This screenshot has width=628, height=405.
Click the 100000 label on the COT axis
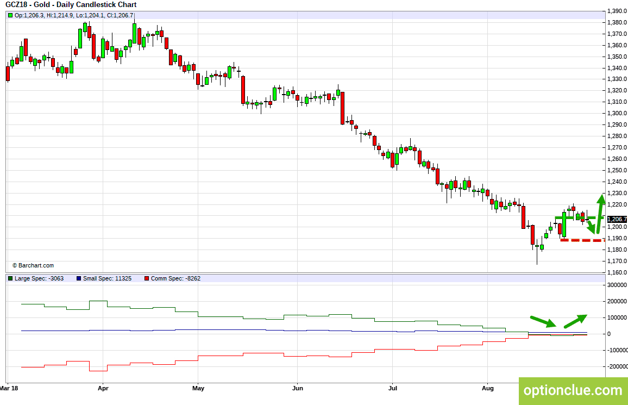tap(617, 317)
